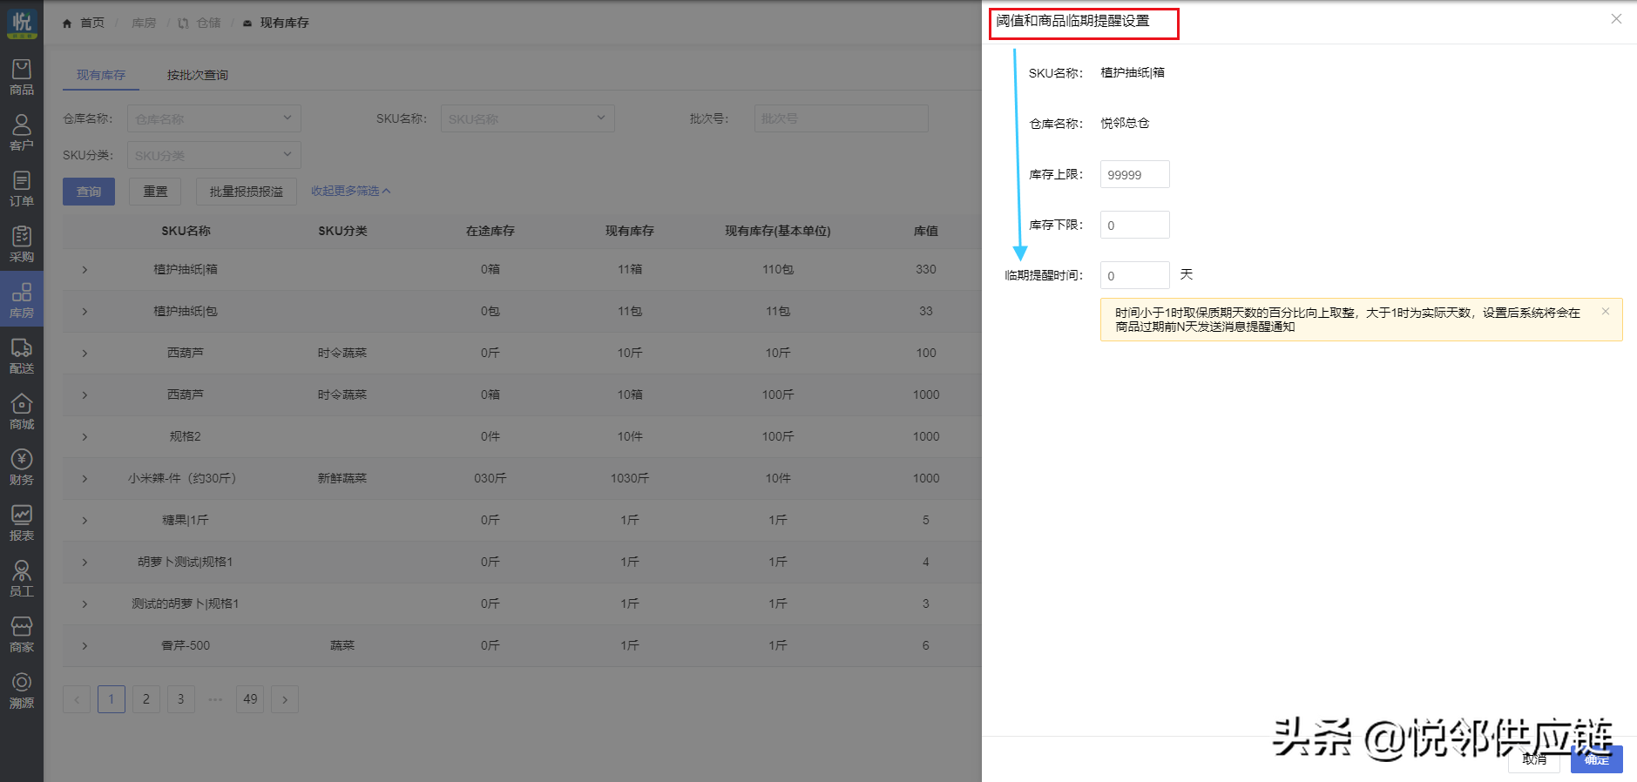Viewport: 1637px width, 782px height.
Task: Go to the previous page arrow
Action: [x=77, y=699]
